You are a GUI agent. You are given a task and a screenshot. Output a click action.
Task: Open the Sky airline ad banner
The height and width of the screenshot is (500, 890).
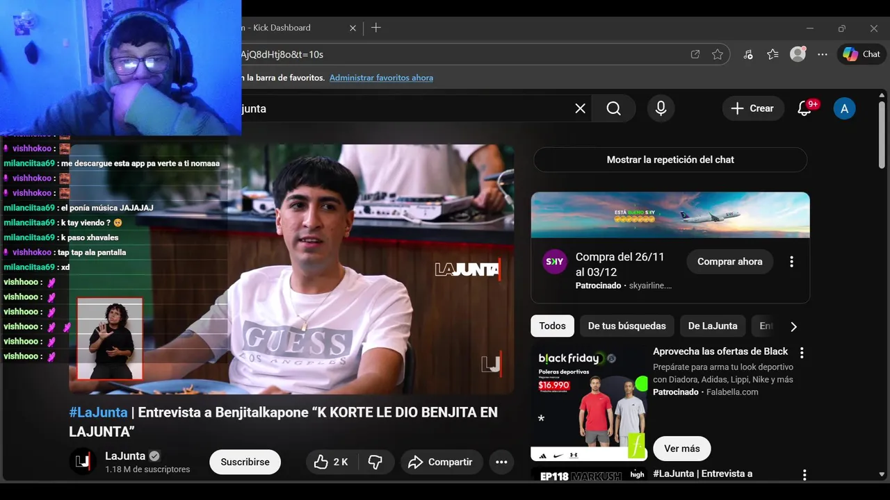click(670, 215)
